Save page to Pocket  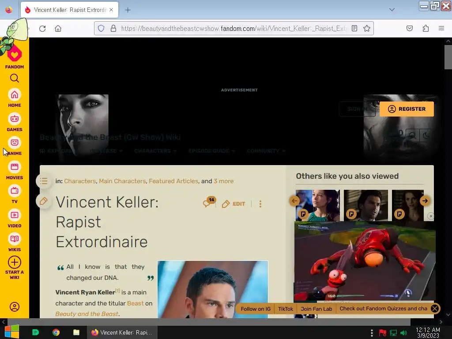[x=410, y=28]
